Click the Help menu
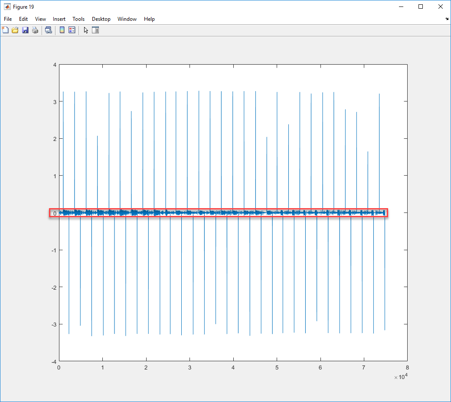Image resolution: width=451 pixels, height=402 pixels. tap(149, 19)
